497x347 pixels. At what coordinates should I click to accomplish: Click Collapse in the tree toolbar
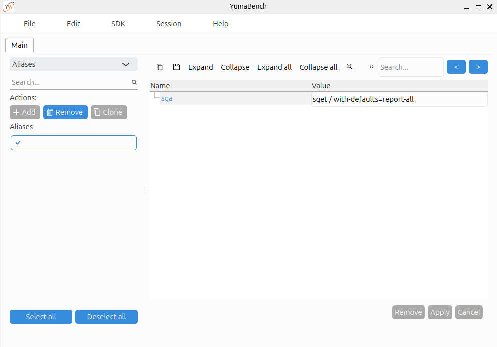(235, 67)
